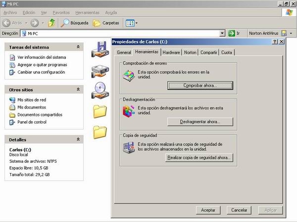
Task: Collapse the Otros sitios panel
Action: coord(78,89)
